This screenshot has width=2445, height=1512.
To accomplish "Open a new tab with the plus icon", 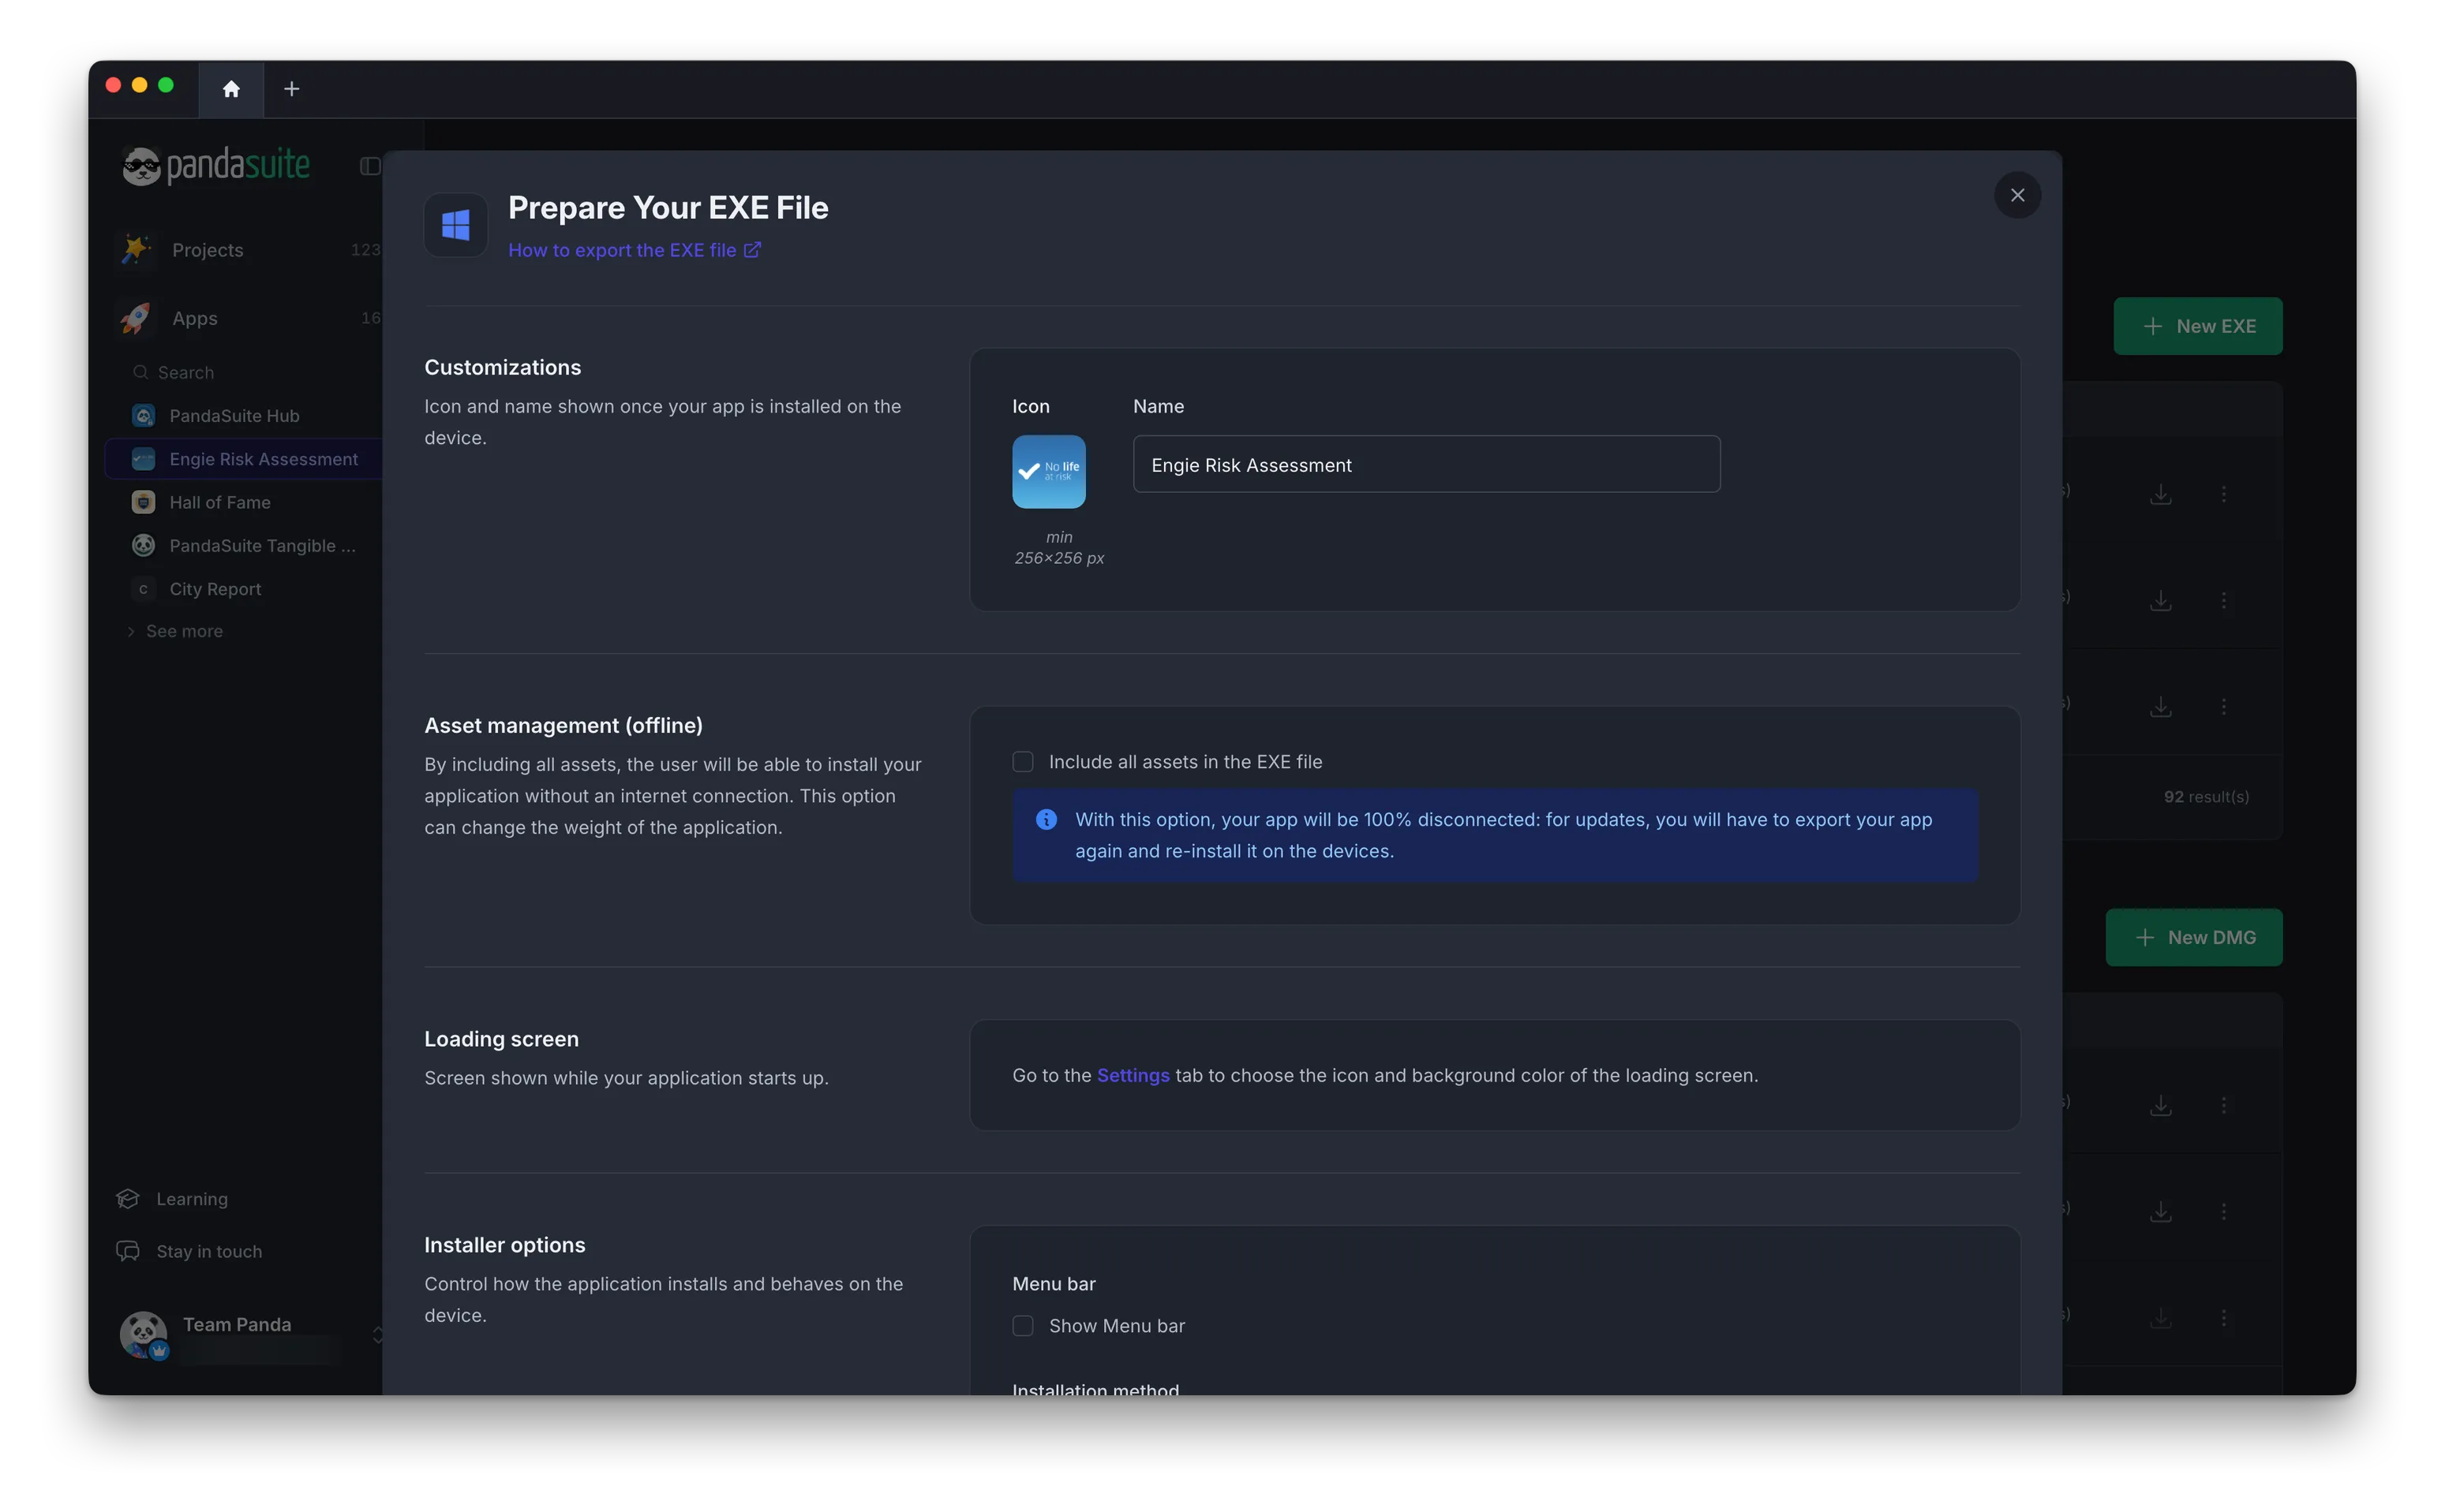I will 291,89.
